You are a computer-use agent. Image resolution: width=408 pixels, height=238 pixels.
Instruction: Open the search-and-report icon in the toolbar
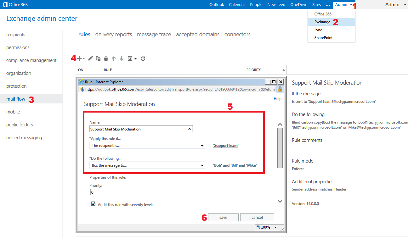tap(131, 58)
